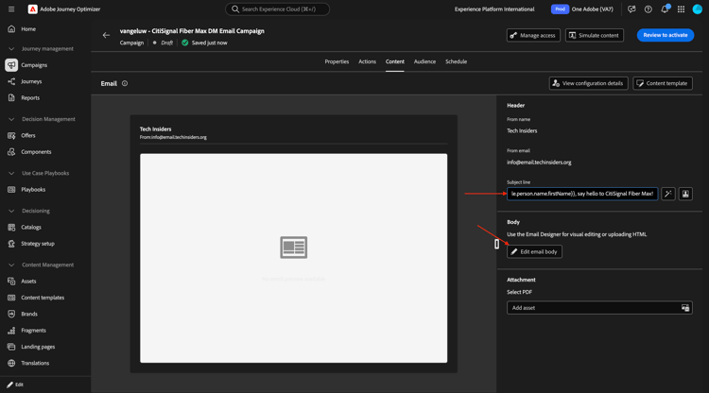Click the Brands sidebar icon
709x393 pixels.
(x=11, y=314)
